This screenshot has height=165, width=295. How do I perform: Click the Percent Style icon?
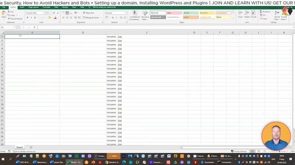click(x=112, y=17)
